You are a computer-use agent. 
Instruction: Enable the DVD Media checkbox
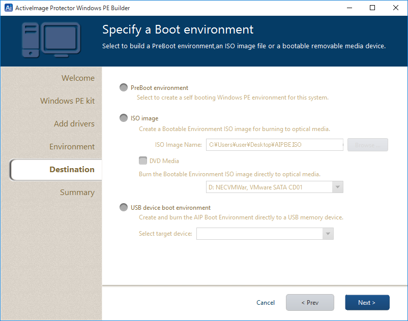pyautogui.click(x=143, y=161)
